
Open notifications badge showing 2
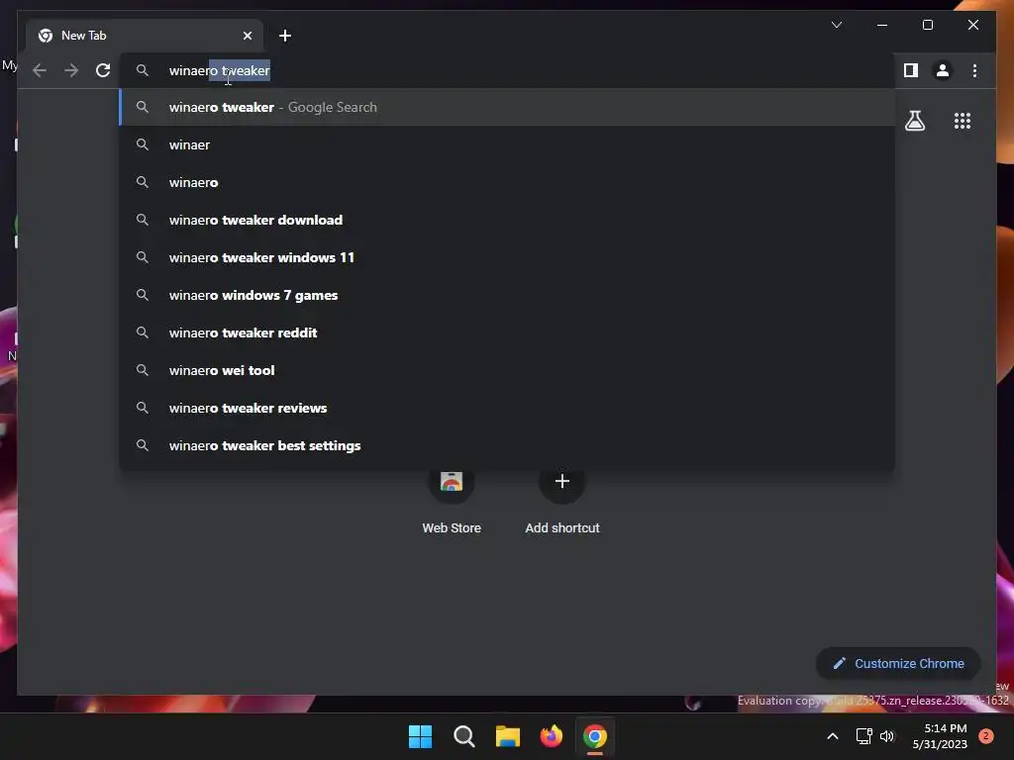click(986, 736)
